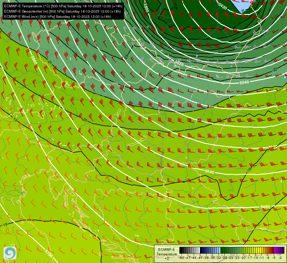Click the -11 legend tick label
The width and height of the screenshot is (287, 263).
click(x=261, y=258)
